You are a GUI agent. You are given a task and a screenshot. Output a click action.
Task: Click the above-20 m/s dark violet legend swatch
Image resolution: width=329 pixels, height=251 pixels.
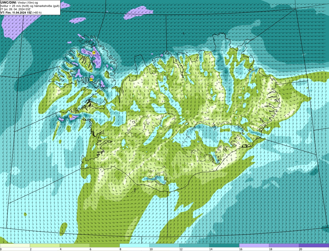tap(314, 245)
